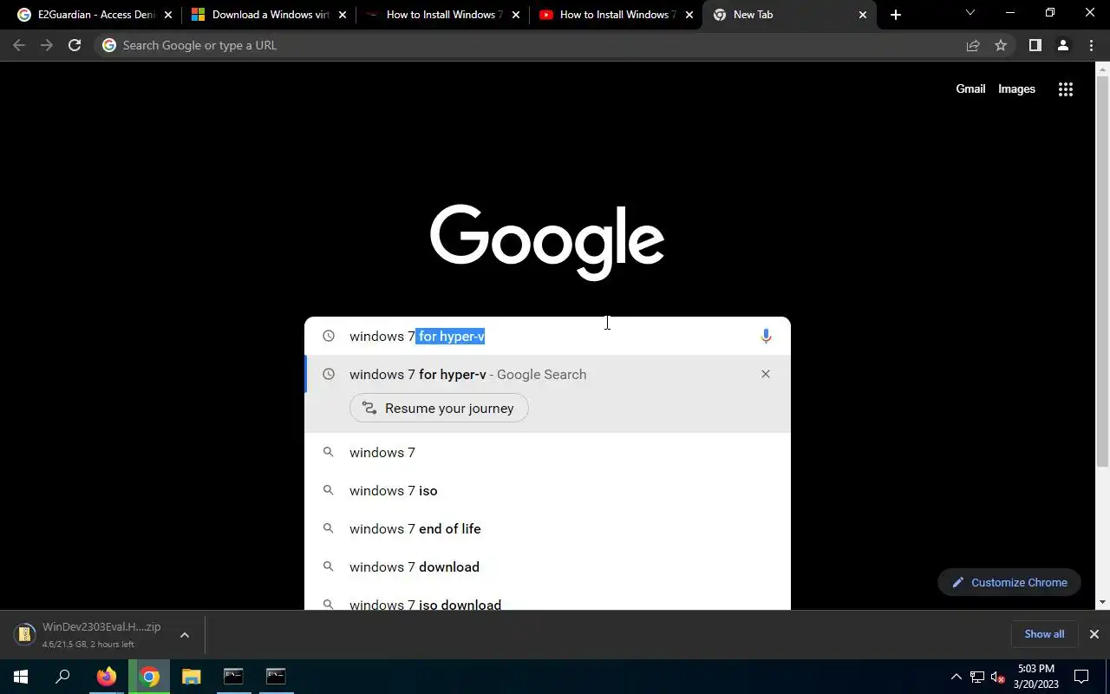Start voice search with the microphone icon
The height and width of the screenshot is (694, 1110).
pos(766,337)
